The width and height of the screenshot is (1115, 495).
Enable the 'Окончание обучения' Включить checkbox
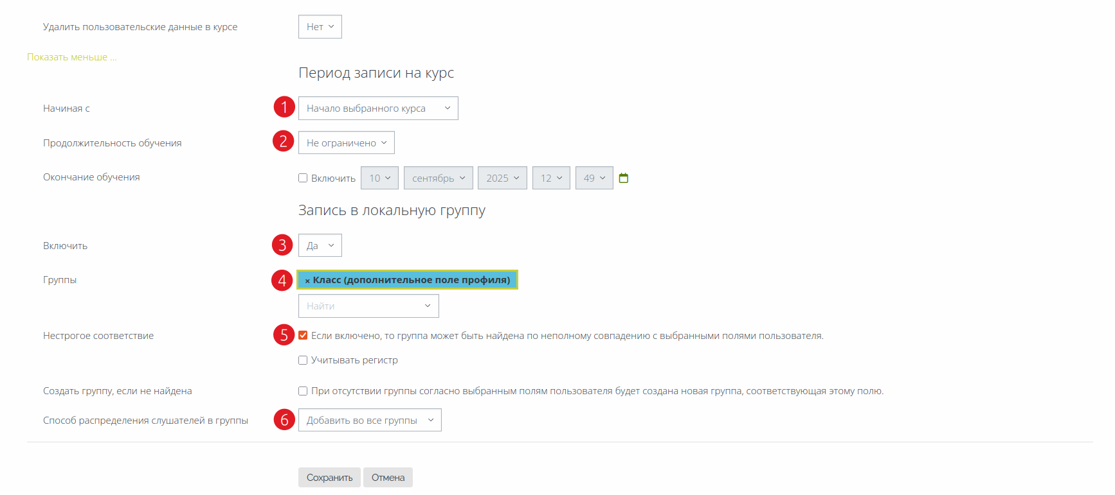303,178
